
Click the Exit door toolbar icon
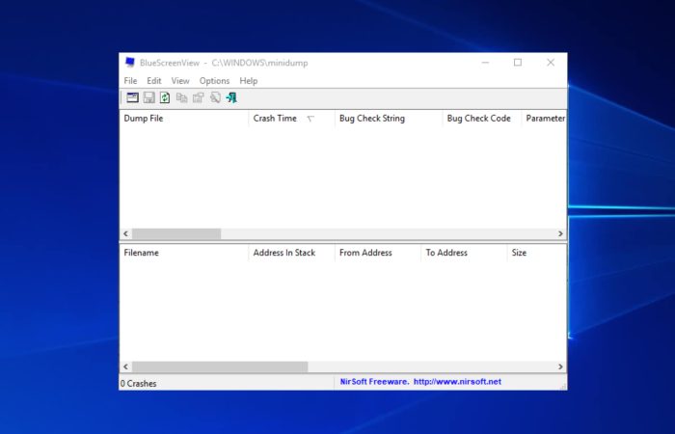click(x=231, y=97)
